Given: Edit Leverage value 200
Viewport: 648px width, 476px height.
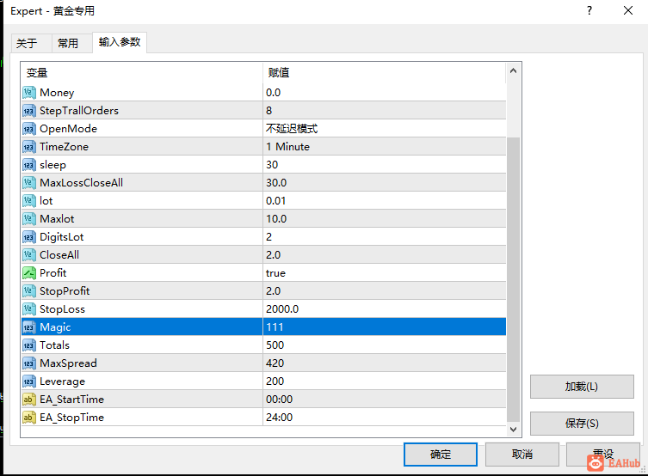Looking at the screenshot, I should click(x=385, y=381).
